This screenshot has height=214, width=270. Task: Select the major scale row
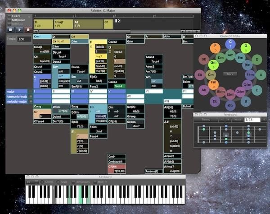click(17, 92)
